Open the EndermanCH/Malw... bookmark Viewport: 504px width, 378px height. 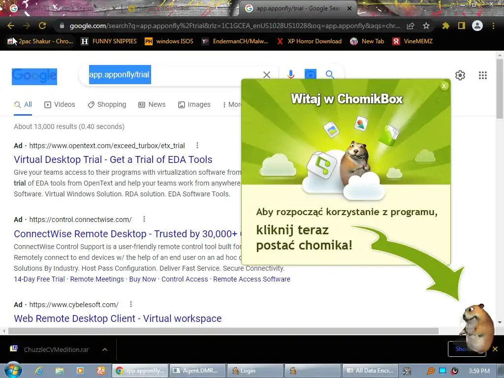pos(235,41)
